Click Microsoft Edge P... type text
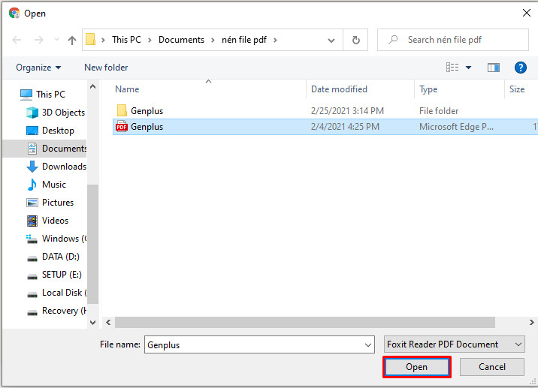Image resolution: width=538 pixels, height=388 pixels. pos(456,127)
